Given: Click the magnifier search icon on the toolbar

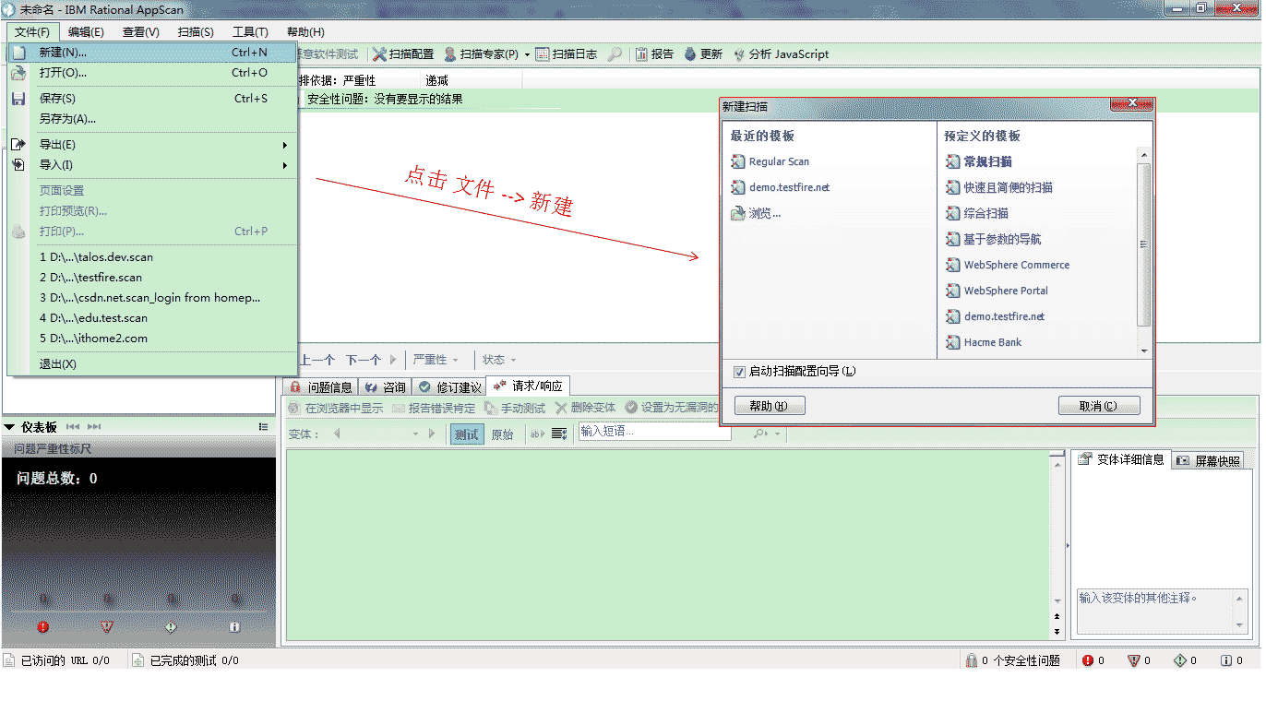Looking at the screenshot, I should coord(613,53).
